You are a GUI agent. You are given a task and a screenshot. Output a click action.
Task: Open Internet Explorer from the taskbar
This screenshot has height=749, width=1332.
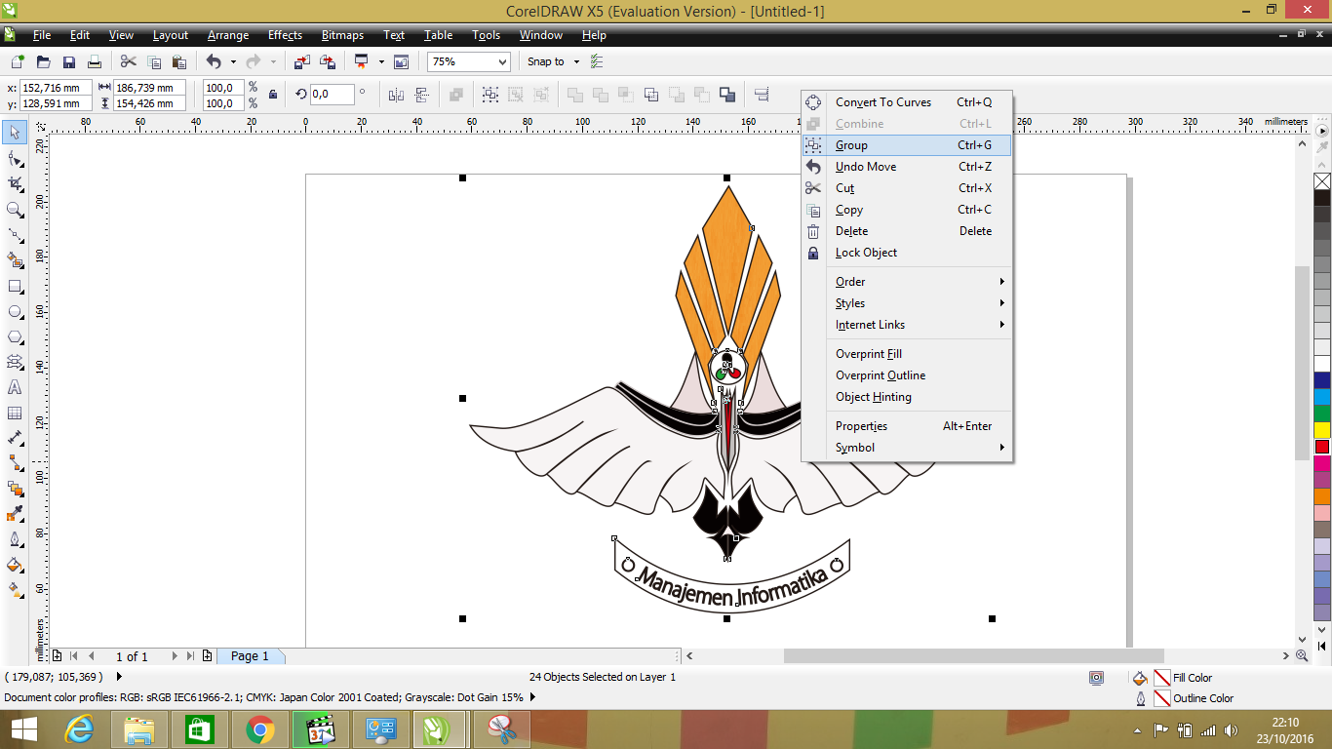point(79,729)
